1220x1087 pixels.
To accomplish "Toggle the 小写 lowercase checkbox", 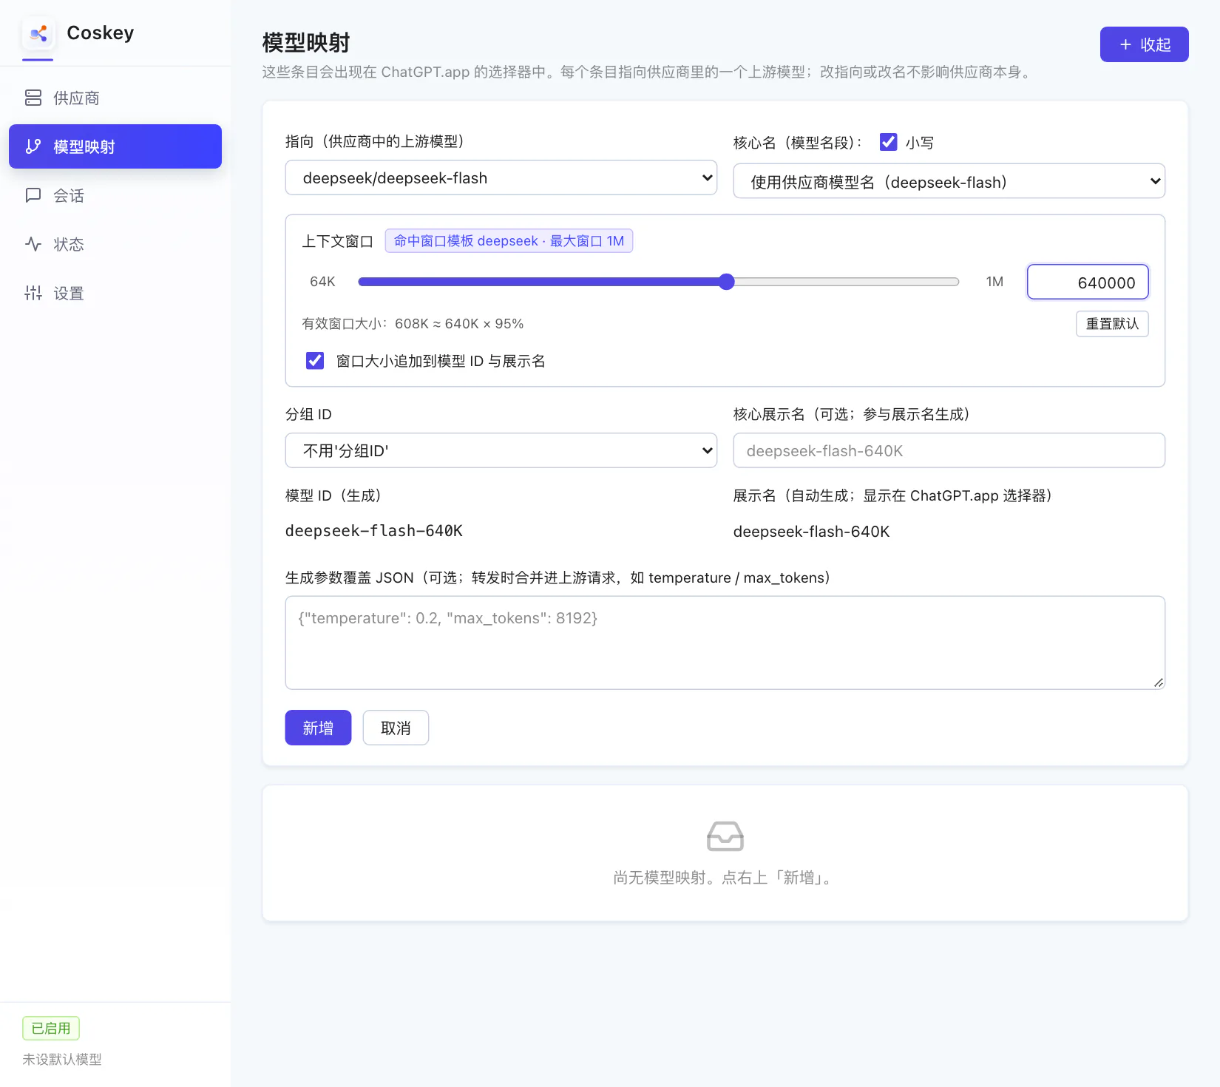I will click(888, 142).
